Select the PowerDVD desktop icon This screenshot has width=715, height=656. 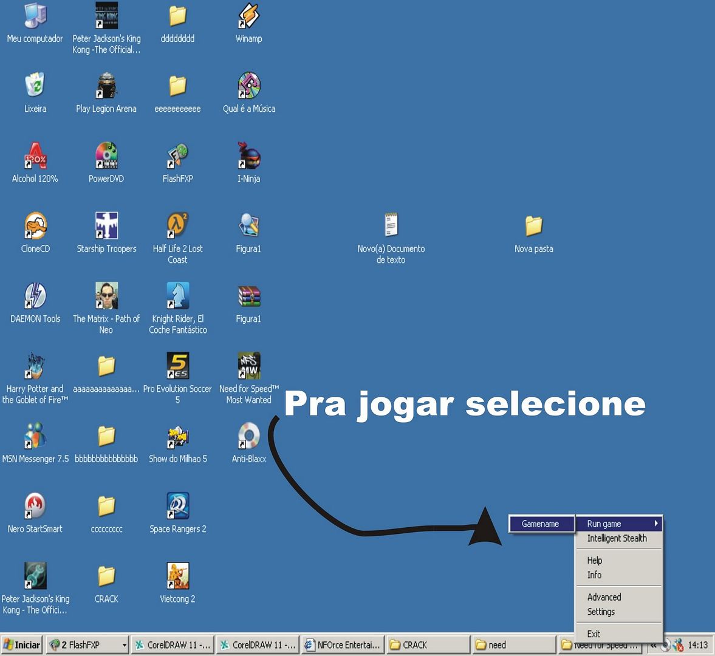click(106, 156)
